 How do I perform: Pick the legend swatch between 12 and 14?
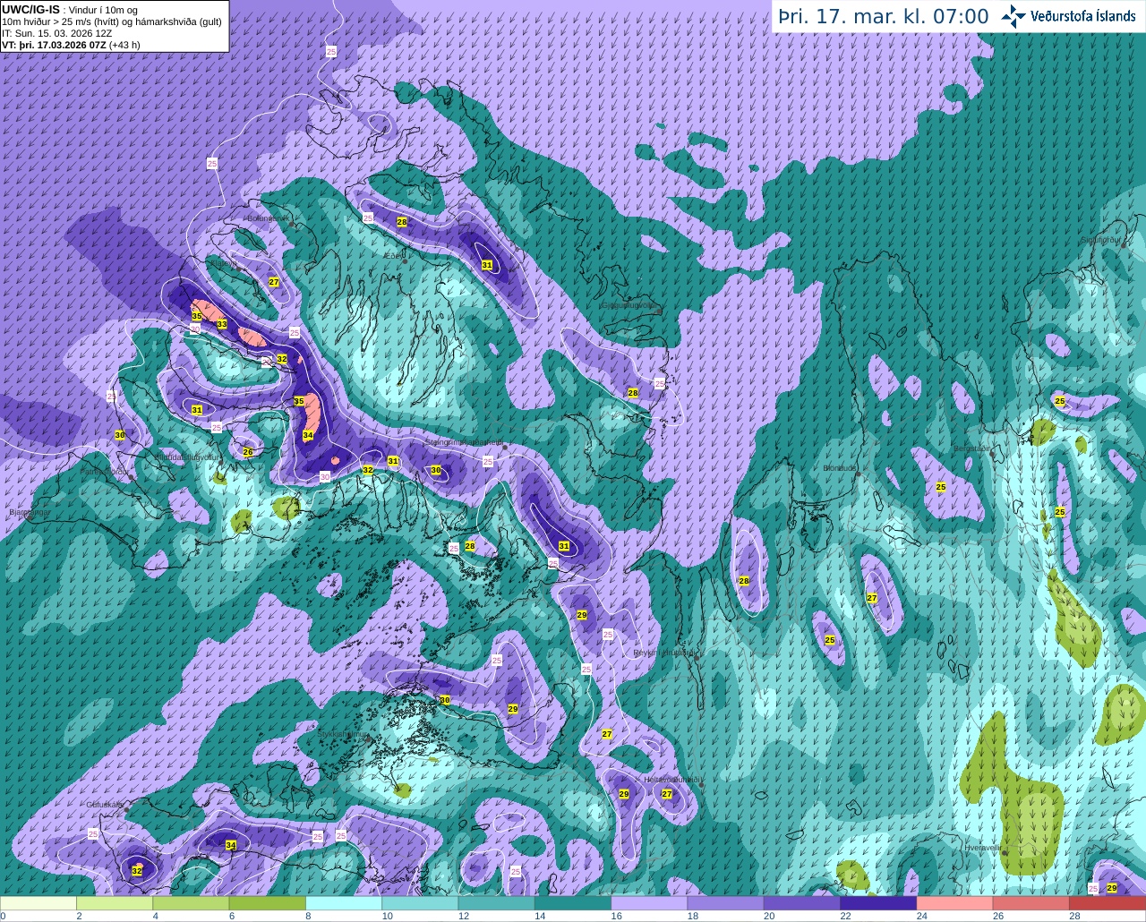tap(497, 902)
